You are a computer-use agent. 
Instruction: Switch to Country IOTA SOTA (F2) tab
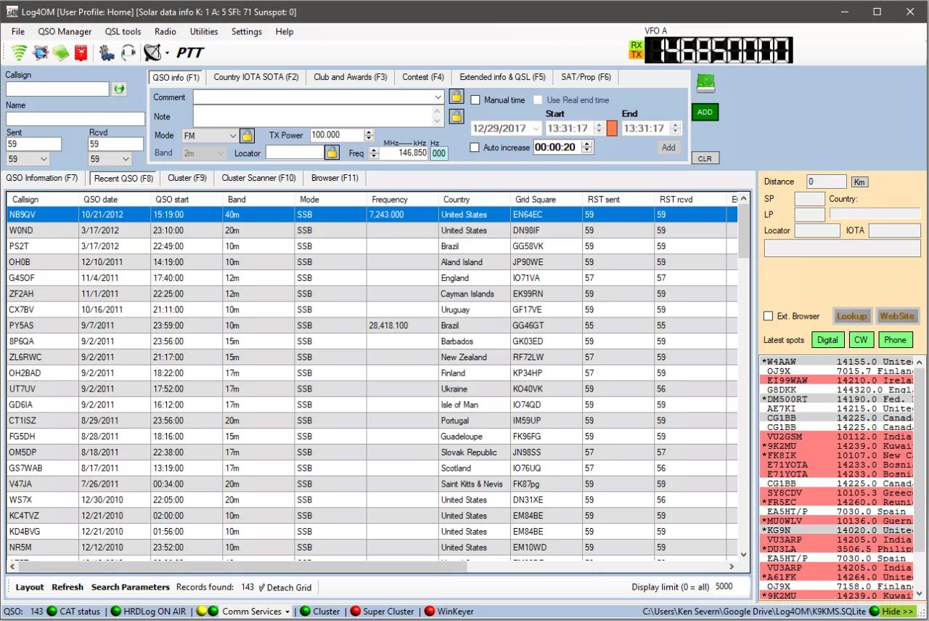point(256,77)
